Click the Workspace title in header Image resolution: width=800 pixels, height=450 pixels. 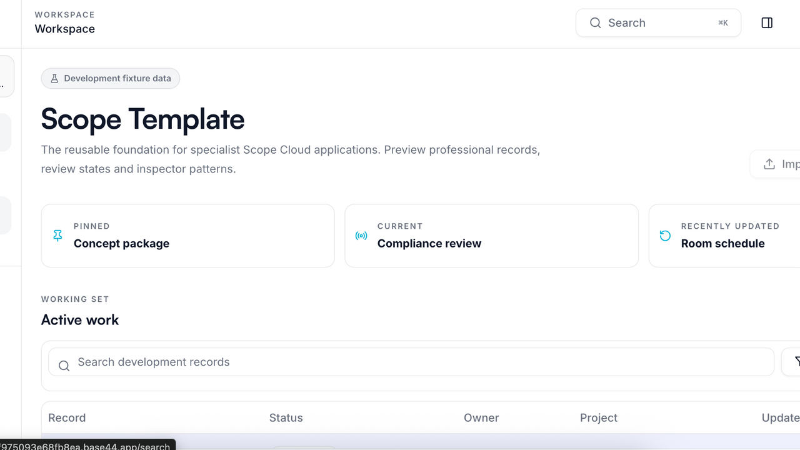pos(65,29)
